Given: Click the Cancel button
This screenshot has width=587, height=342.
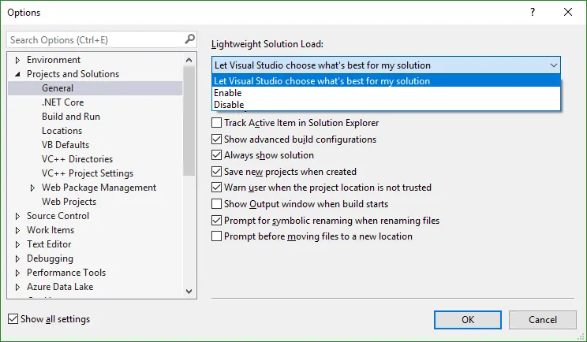Looking at the screenshot, I should click(543, 320).
